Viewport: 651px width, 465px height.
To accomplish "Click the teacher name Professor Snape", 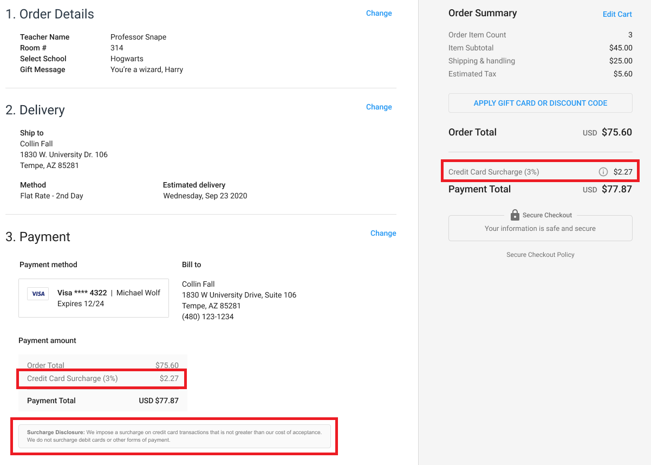I will pyautogui.click(x=138, y=37).
